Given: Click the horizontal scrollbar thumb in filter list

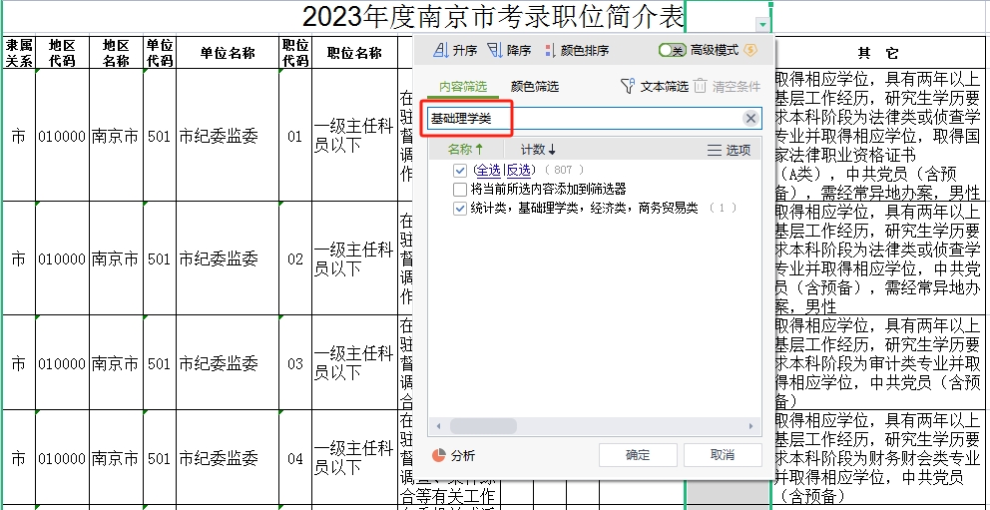Looking at the screenshot, I should 483,427.
